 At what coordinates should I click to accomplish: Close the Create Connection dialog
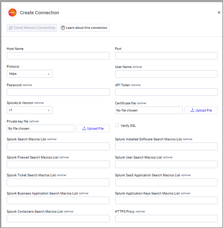[219, 12]
